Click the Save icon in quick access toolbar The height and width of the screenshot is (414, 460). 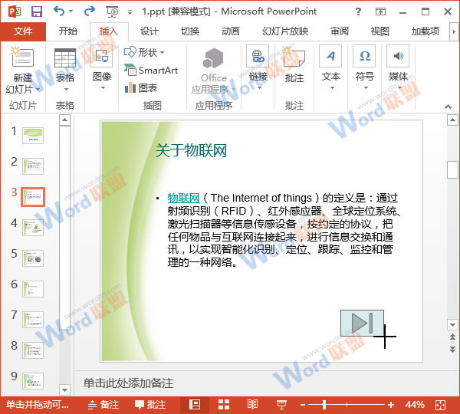tap(37, 11)
